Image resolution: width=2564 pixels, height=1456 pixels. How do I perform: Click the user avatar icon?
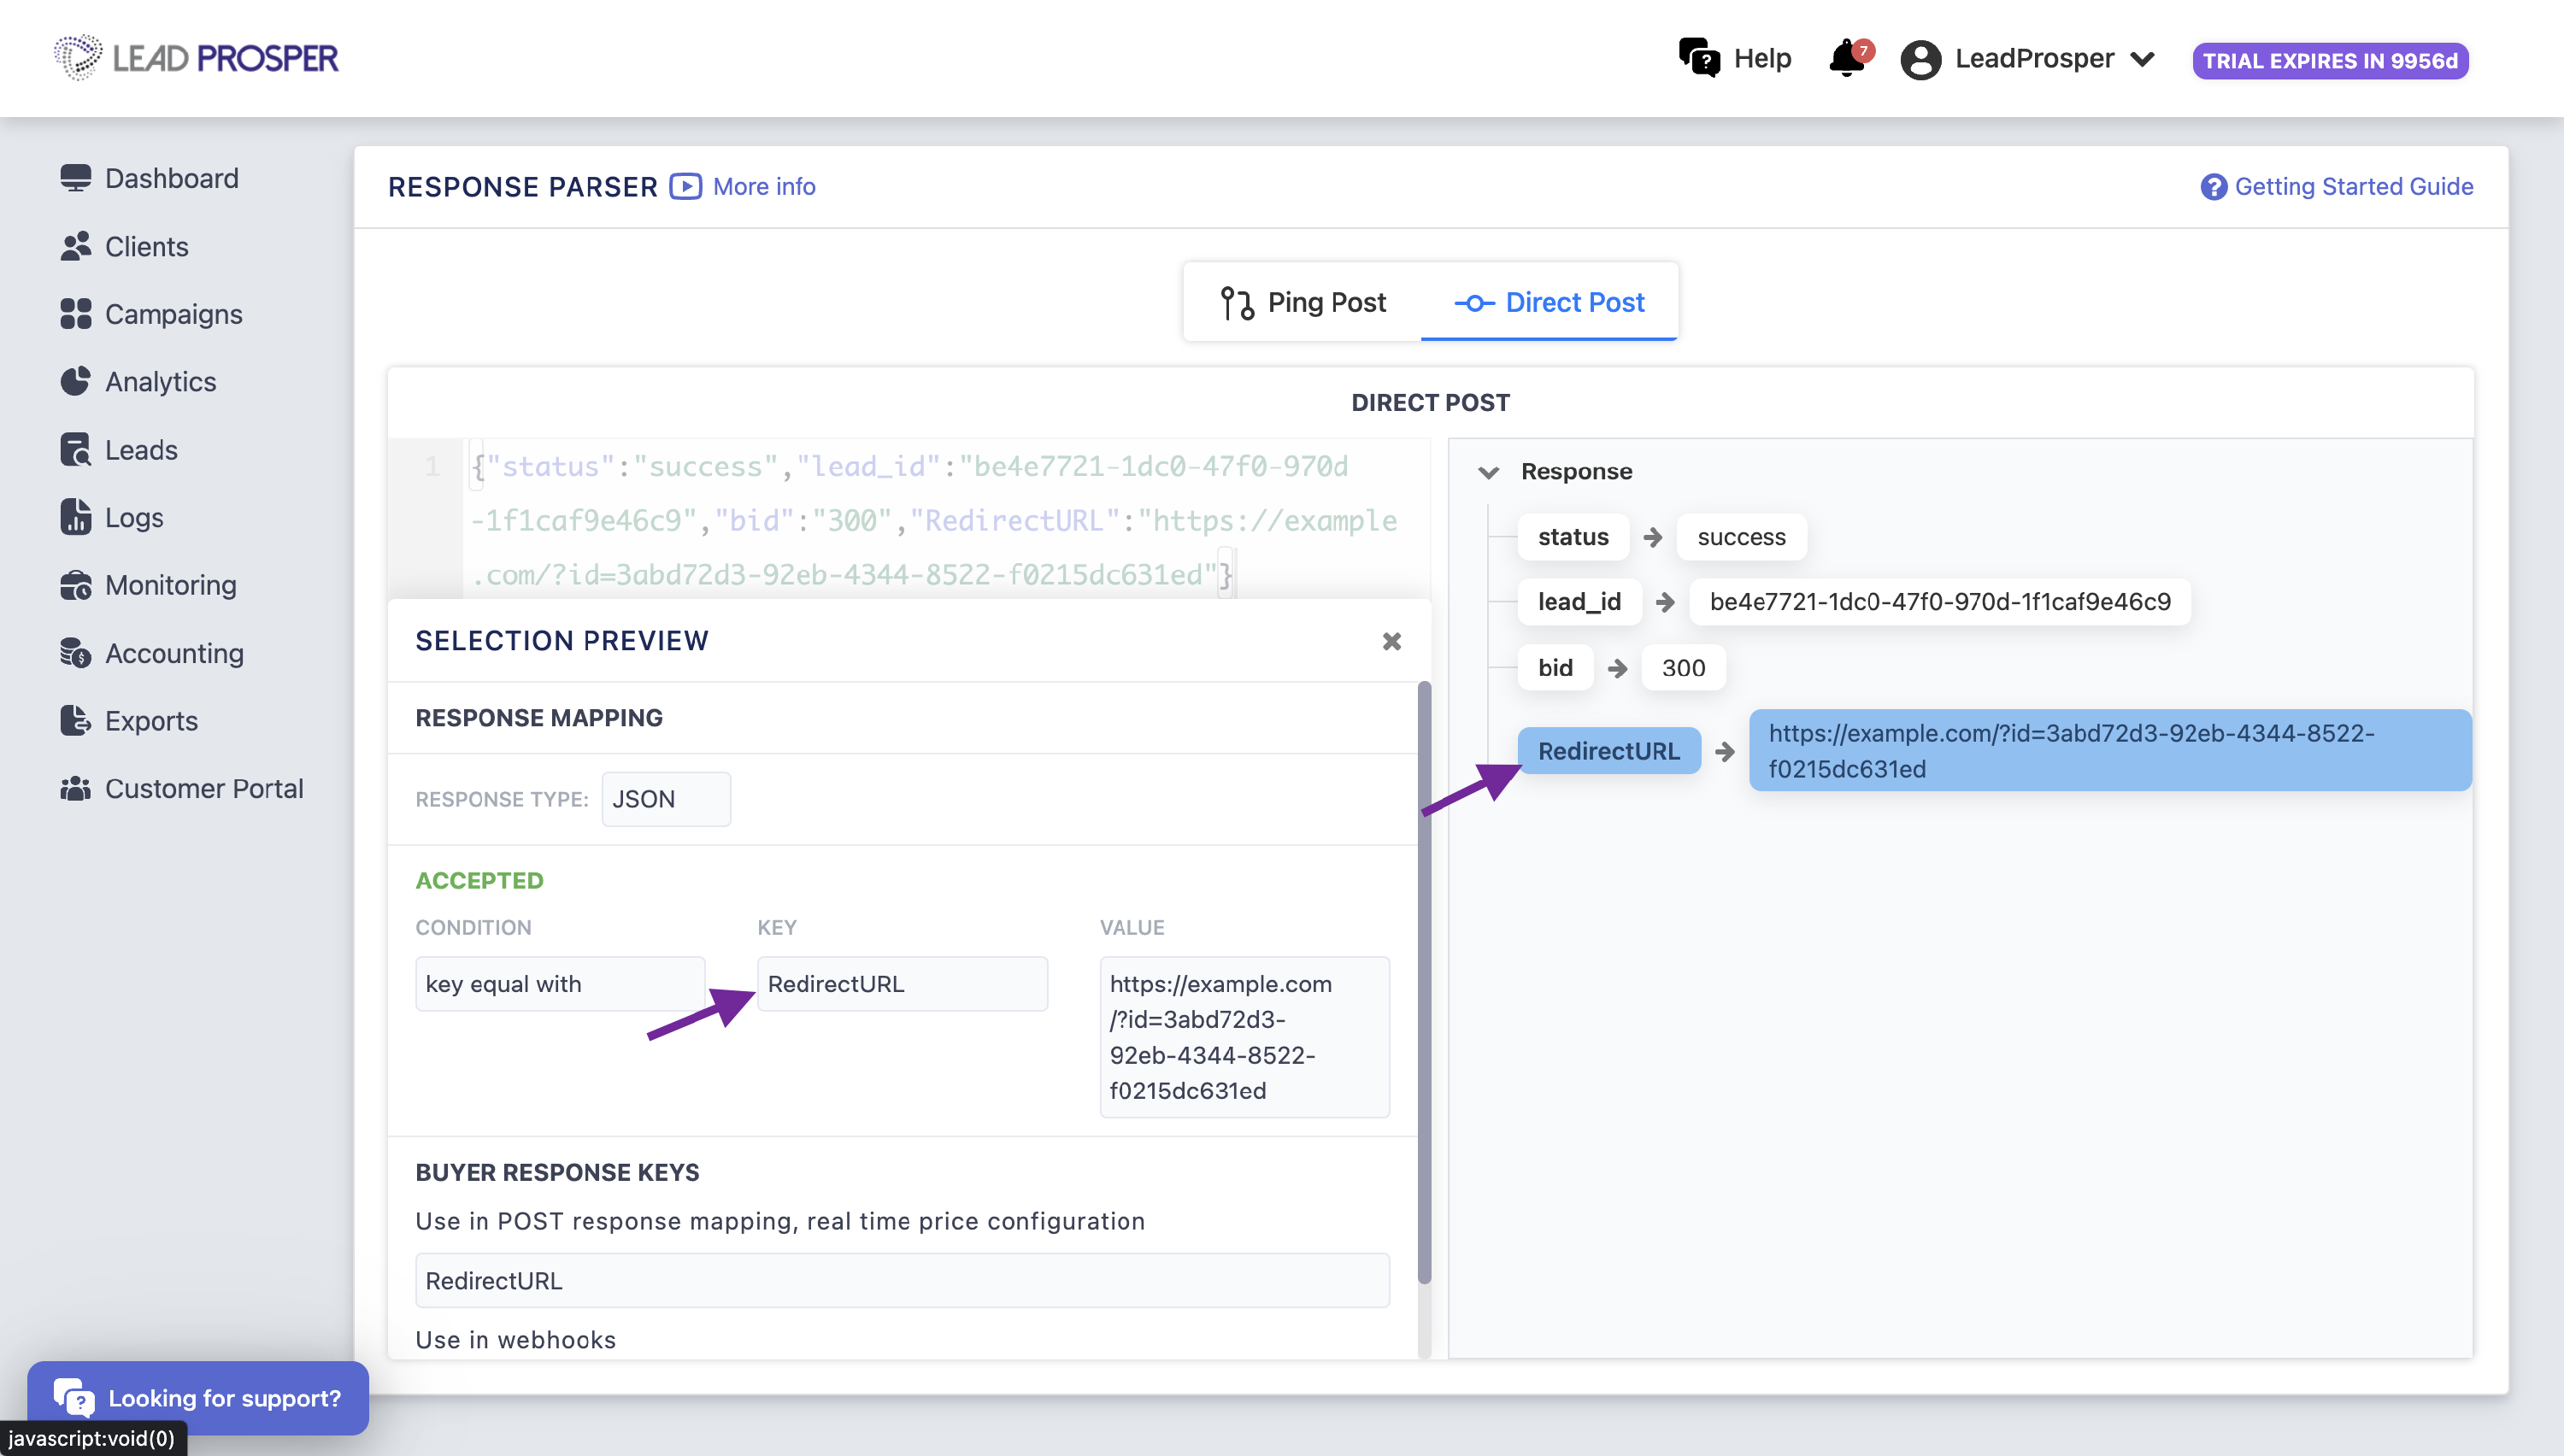click(1920, 59)
